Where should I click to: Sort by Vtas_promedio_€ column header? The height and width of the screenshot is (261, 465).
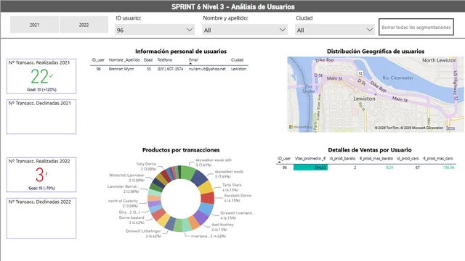[x=310, y=159]
